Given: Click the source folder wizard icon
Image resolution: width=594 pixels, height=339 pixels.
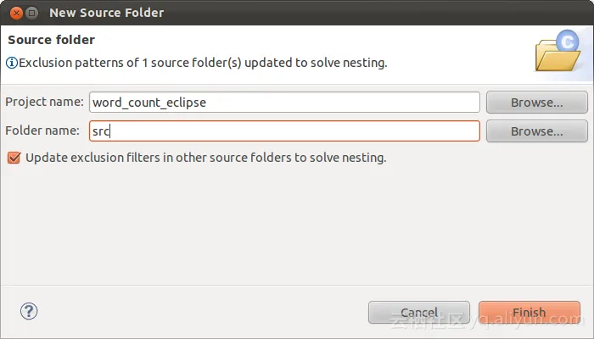Looking at the screenshot, I should point(557,51).
